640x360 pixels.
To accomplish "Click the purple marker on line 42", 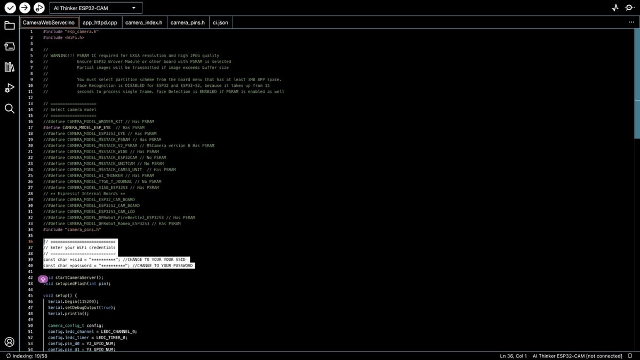I will (42, 279).
